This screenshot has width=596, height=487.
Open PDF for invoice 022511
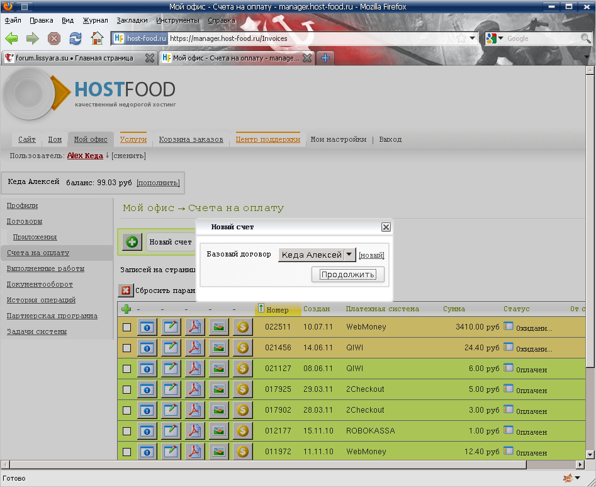[194, 327]
